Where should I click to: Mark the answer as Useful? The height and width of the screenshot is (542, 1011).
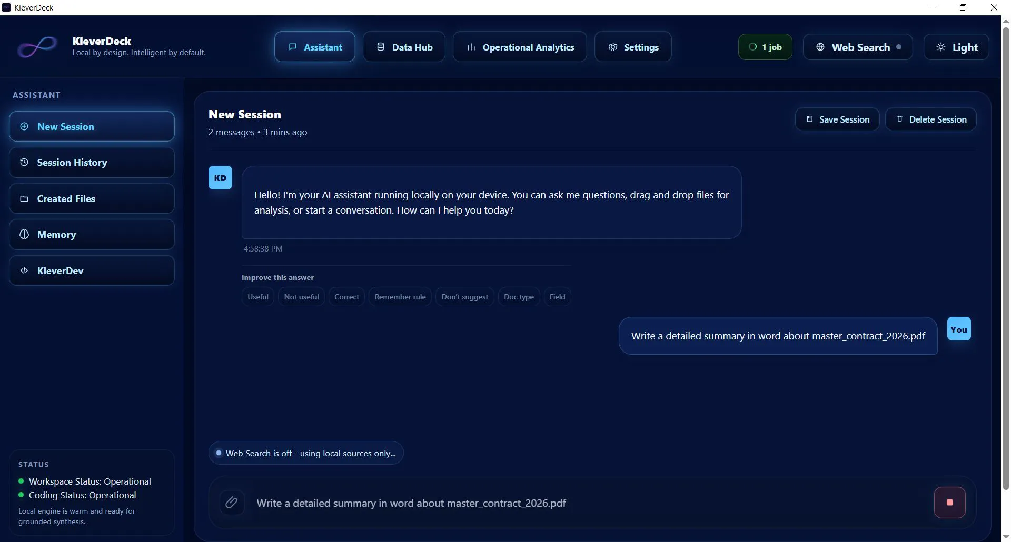click(258, 297)
